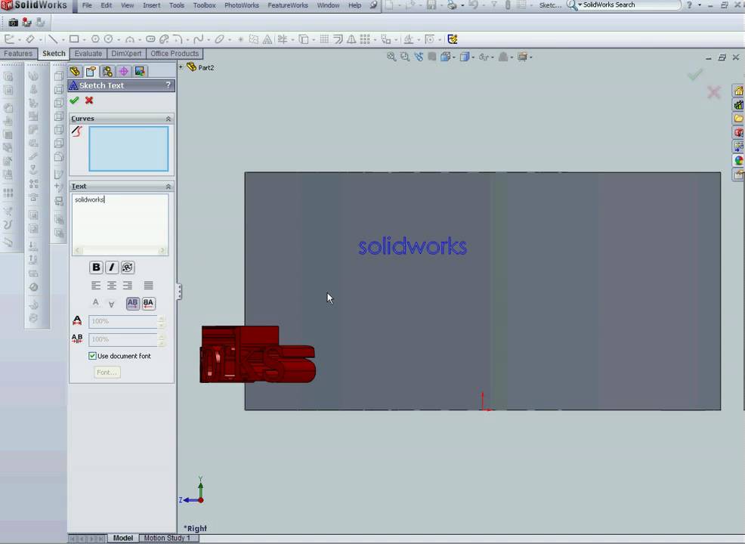Open the Tools menu

(x=177, y=5)
